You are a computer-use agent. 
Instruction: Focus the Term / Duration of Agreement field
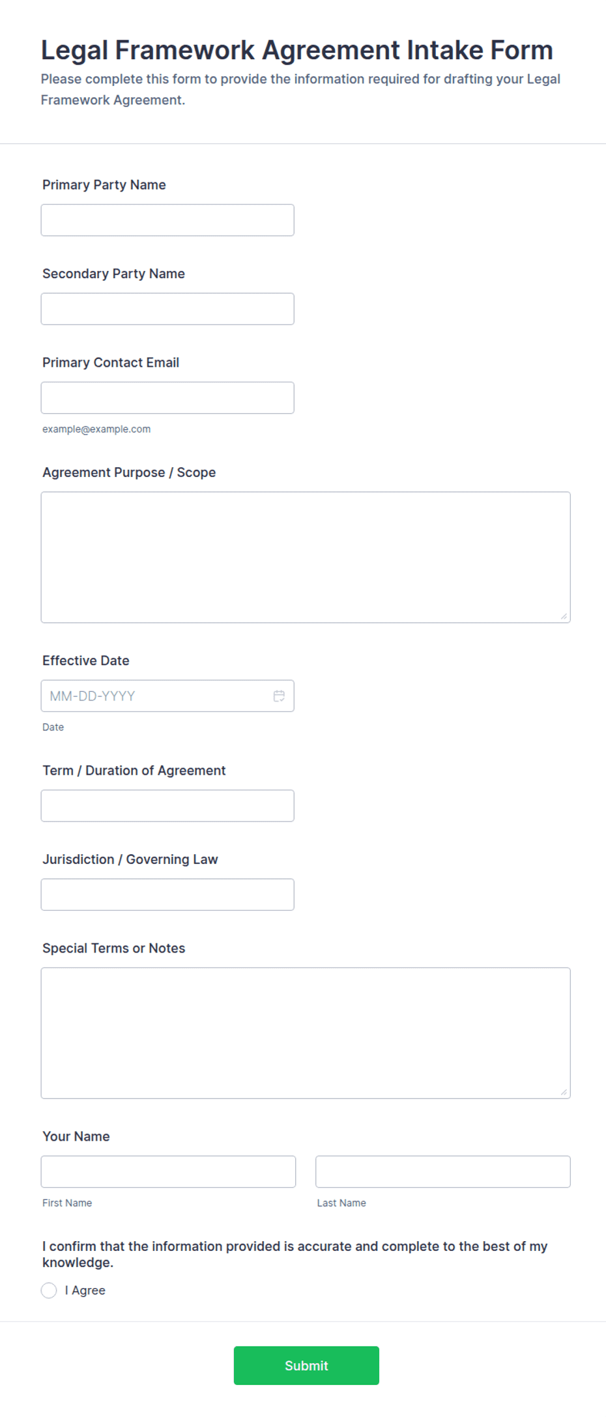tap(167, 805)
